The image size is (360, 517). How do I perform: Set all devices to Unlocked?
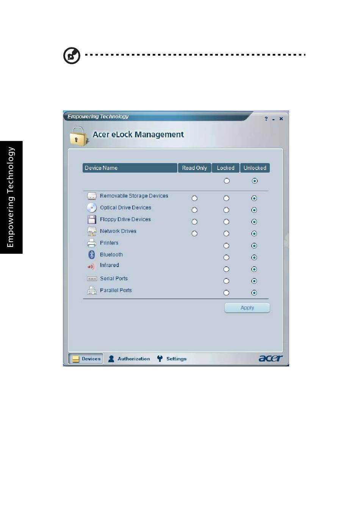[x=255, y=181]
